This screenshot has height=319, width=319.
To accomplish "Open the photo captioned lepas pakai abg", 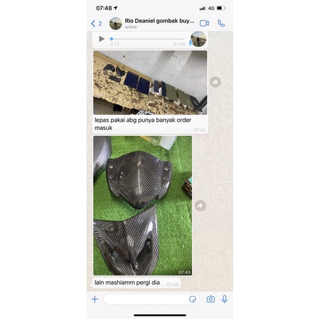I will pos(150,83).
